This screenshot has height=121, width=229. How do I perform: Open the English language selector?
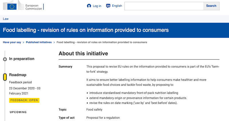(117, 6)
